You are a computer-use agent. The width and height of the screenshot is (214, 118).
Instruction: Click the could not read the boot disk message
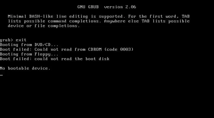coord(72,59)
